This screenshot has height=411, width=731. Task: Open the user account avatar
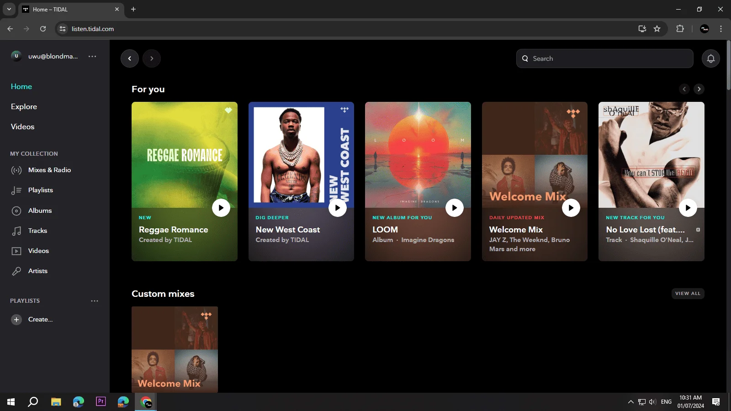click(x=16, y=56)
